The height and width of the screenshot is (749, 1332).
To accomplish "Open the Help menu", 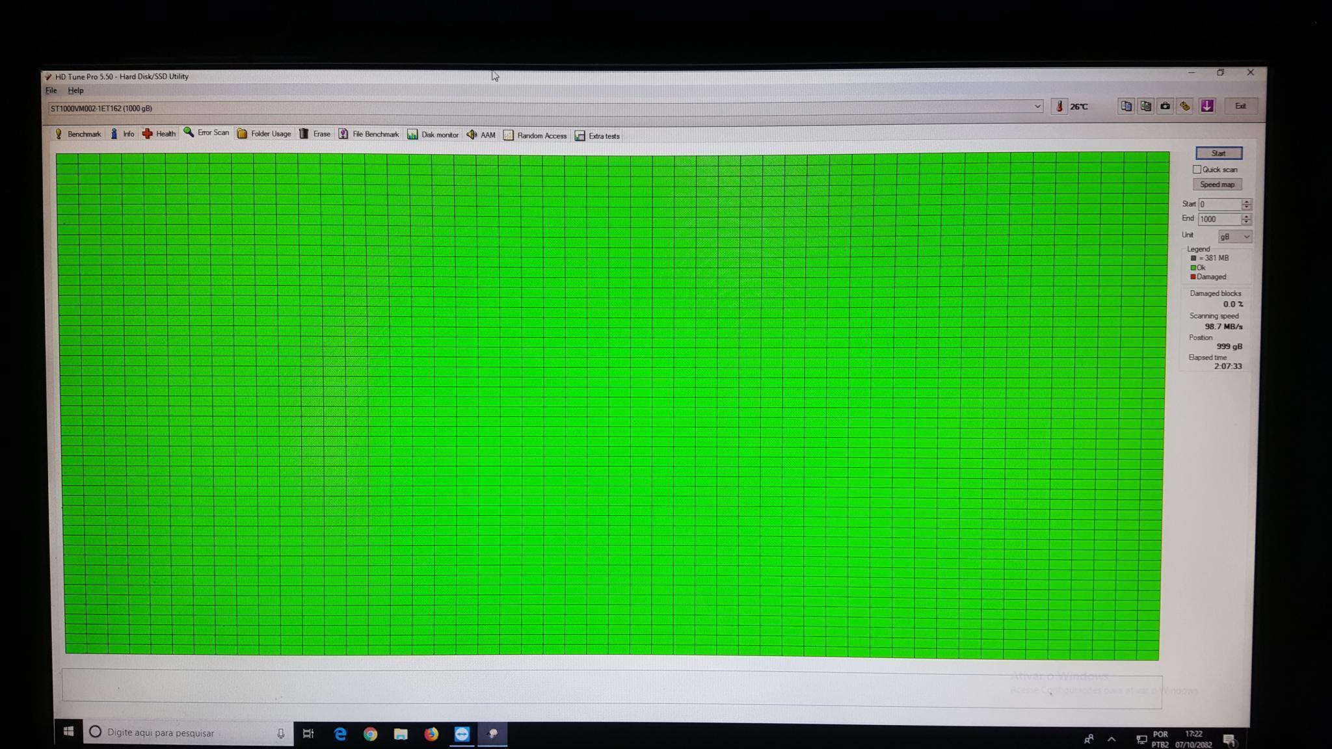I will pos(75,90).
